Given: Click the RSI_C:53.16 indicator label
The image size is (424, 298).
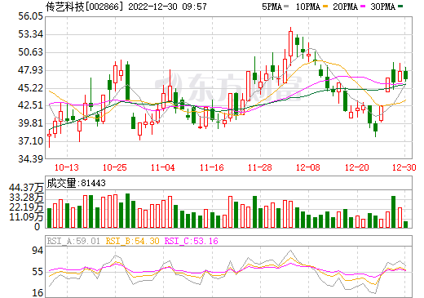Looking at the screenshot, I should click(192, 241).
